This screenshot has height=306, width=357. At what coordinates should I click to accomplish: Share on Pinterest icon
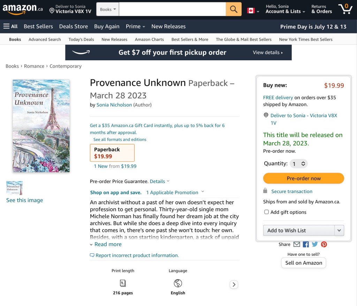pyautogui.click(x=324, y=244)
